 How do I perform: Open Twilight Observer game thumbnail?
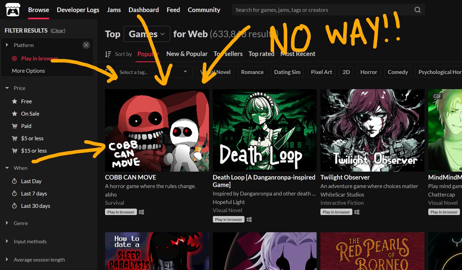(373, 130)
